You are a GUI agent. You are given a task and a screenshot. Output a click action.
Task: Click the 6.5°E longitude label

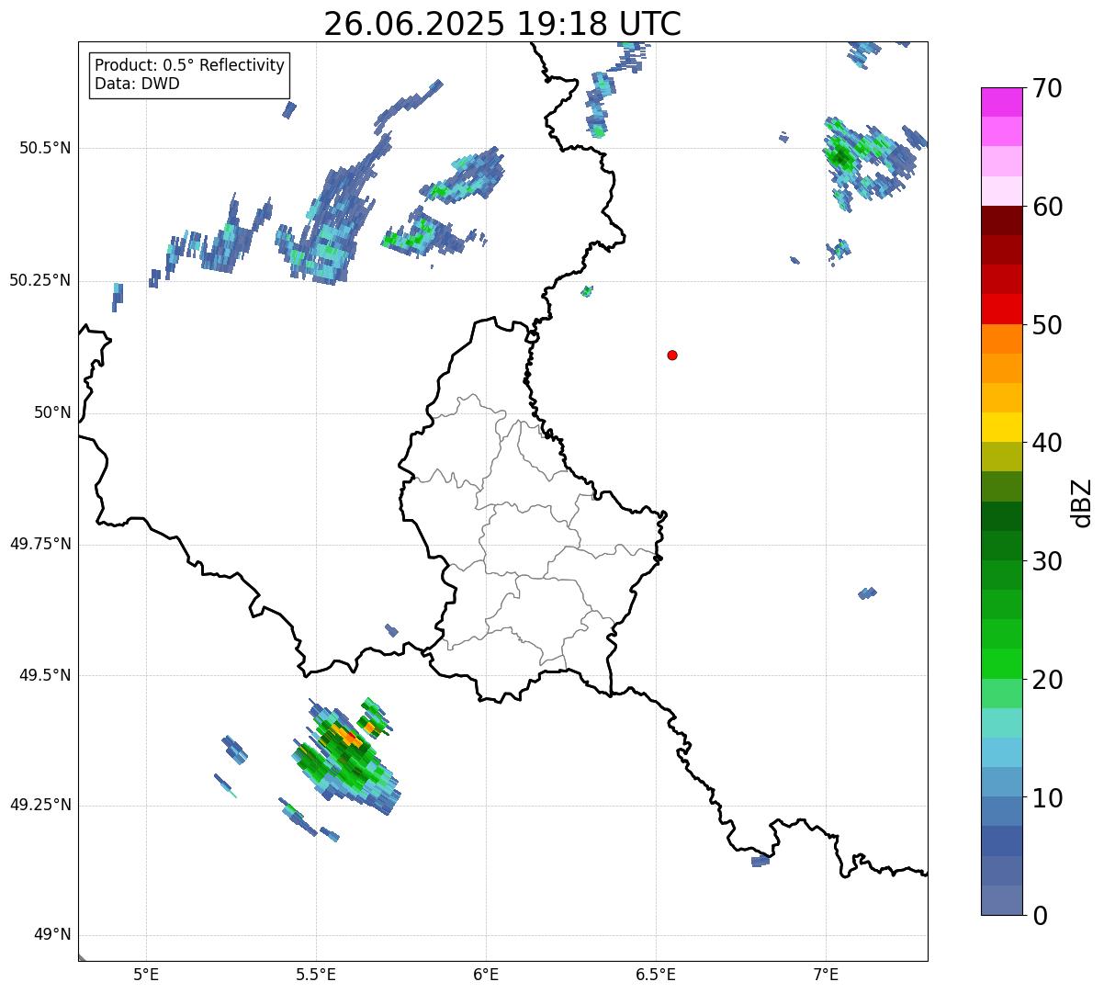pyautogui.click(x=656, y=974)
